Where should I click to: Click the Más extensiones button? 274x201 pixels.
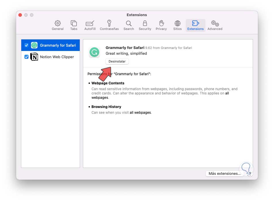224,174
